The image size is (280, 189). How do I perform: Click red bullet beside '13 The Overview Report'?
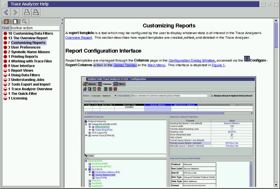[x=5, y=38]
